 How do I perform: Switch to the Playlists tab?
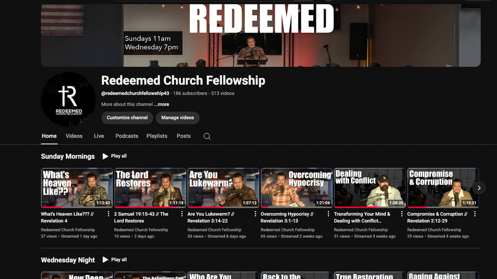157,136
